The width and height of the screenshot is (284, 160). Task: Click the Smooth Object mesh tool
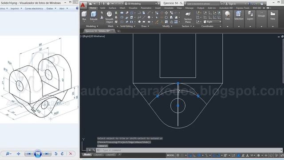[x=109, y=17]
